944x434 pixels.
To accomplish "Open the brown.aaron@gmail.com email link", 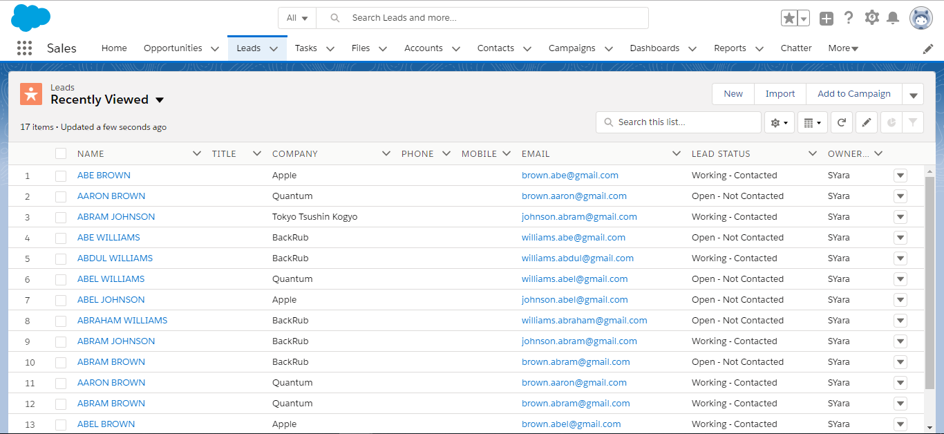I will tap(574, 196).
